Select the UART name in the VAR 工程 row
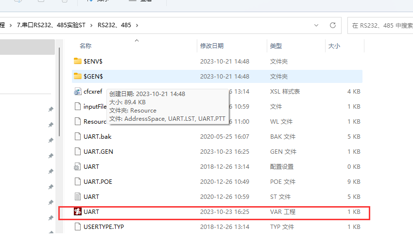 [91, 211]
